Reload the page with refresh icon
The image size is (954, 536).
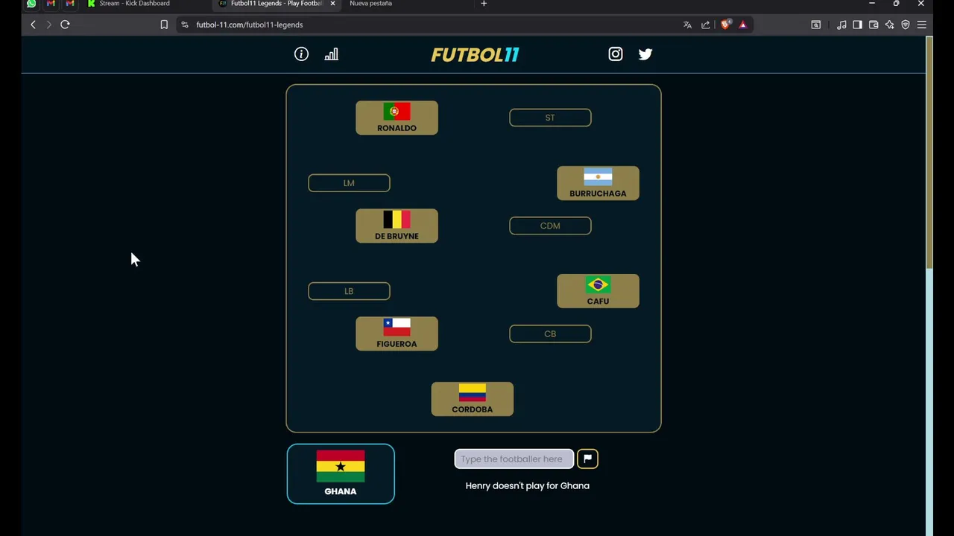tap(65, 25)
